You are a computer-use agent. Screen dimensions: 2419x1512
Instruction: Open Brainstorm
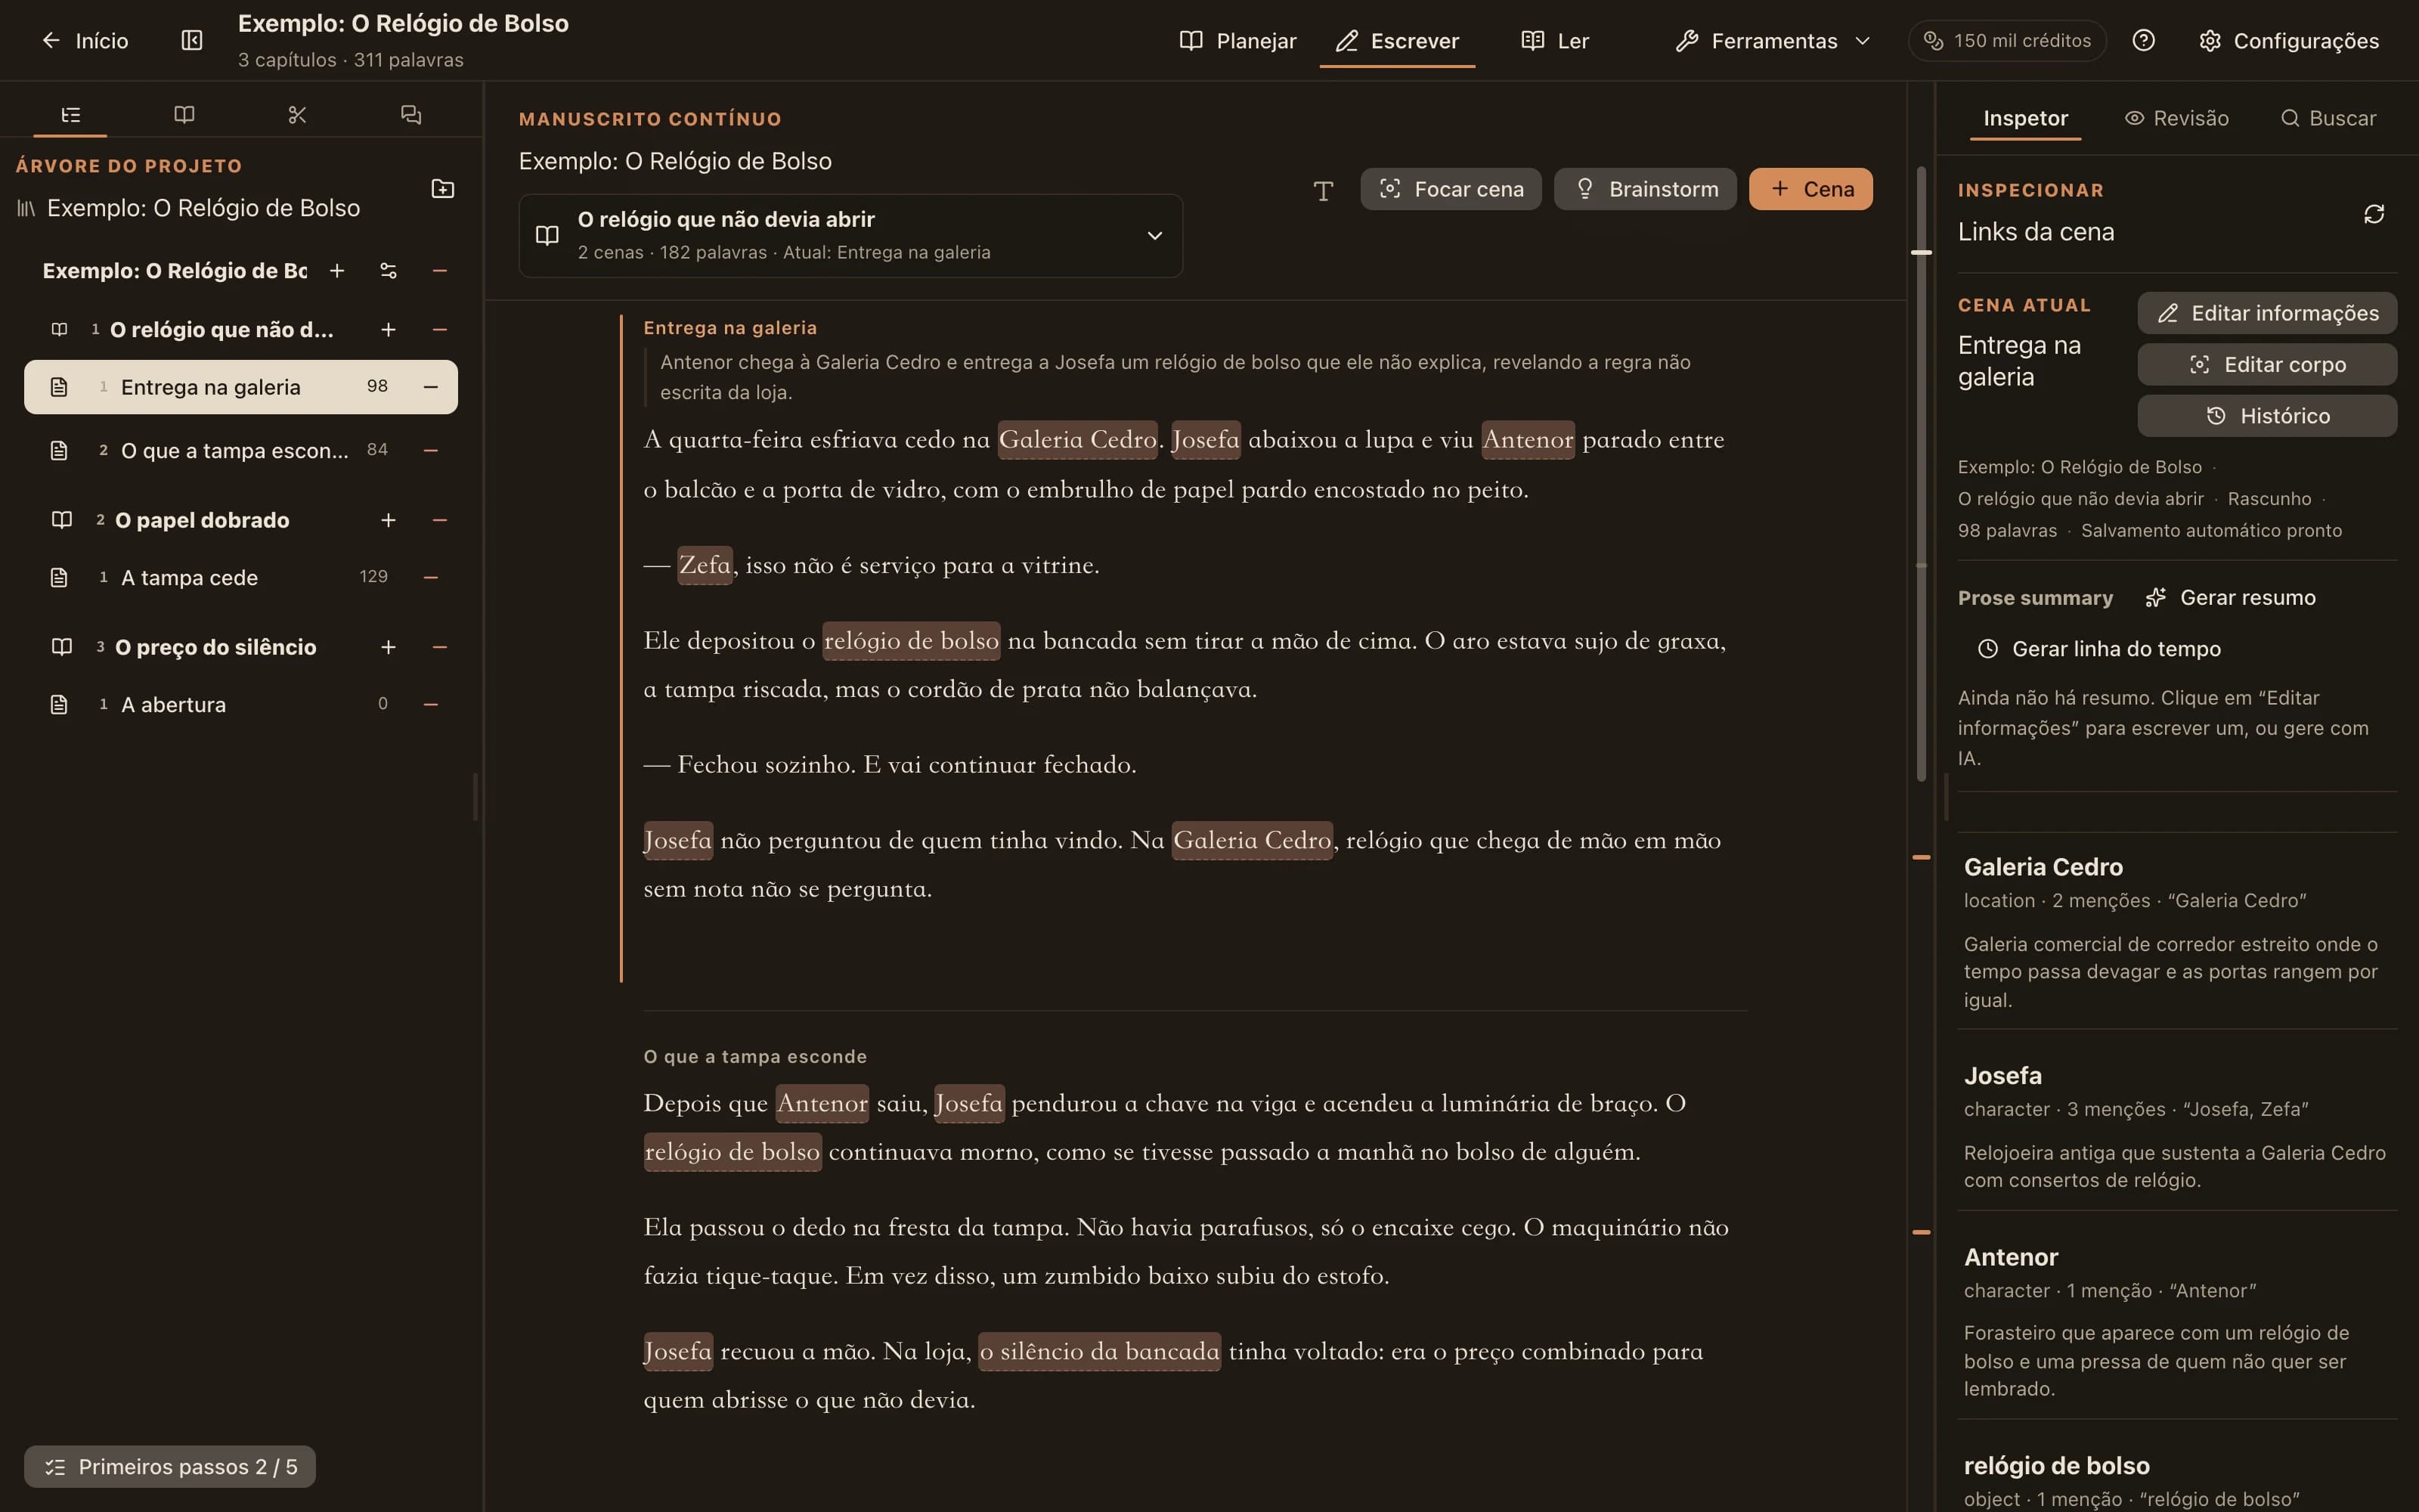[1646, 189]
